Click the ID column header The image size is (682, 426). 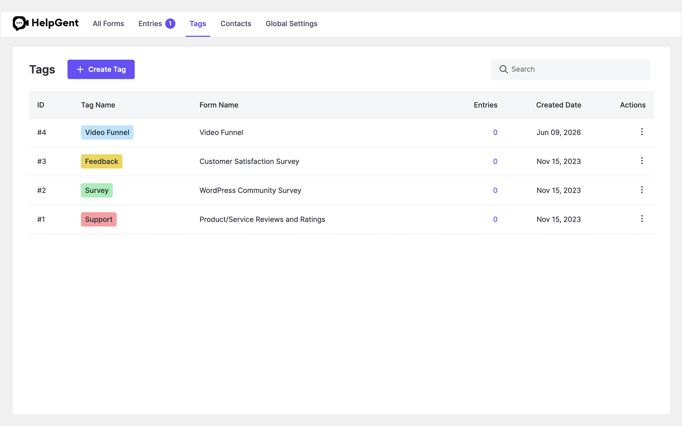[x=41, y=105]
